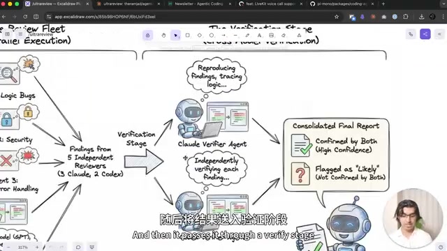The width and height of the screenshot is (447, 251).
Task: Go back in browser history
Action: click(3, 17)
